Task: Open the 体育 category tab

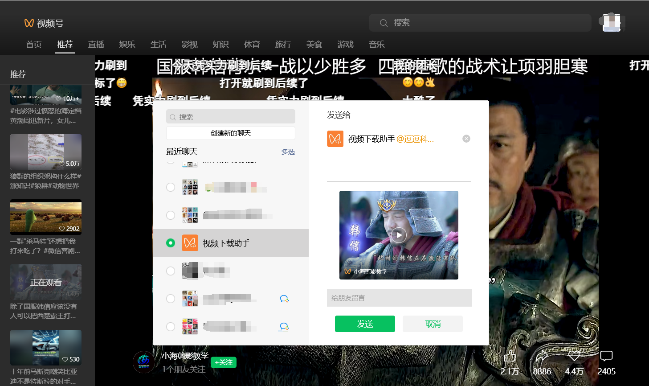Action: pyautogui.click(x=252, y=45)
